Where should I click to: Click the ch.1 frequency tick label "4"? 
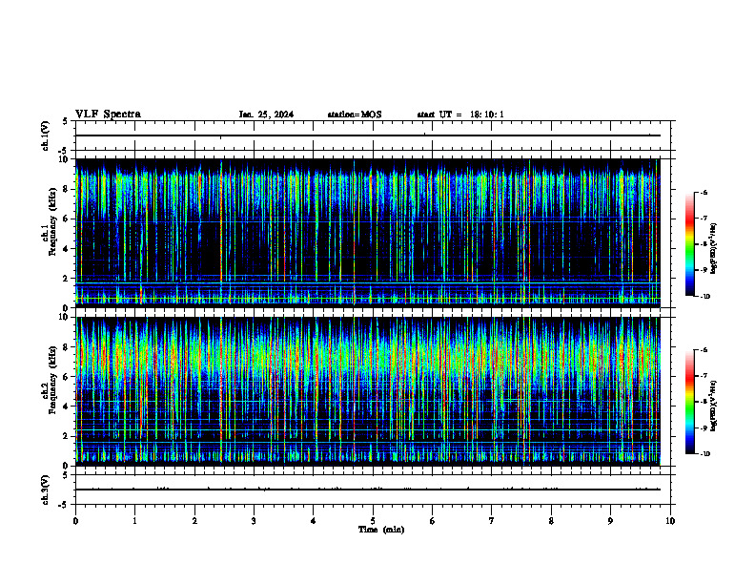coord(66,249)
